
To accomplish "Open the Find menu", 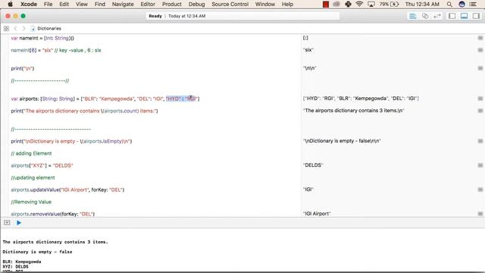I will pos(99,4).
